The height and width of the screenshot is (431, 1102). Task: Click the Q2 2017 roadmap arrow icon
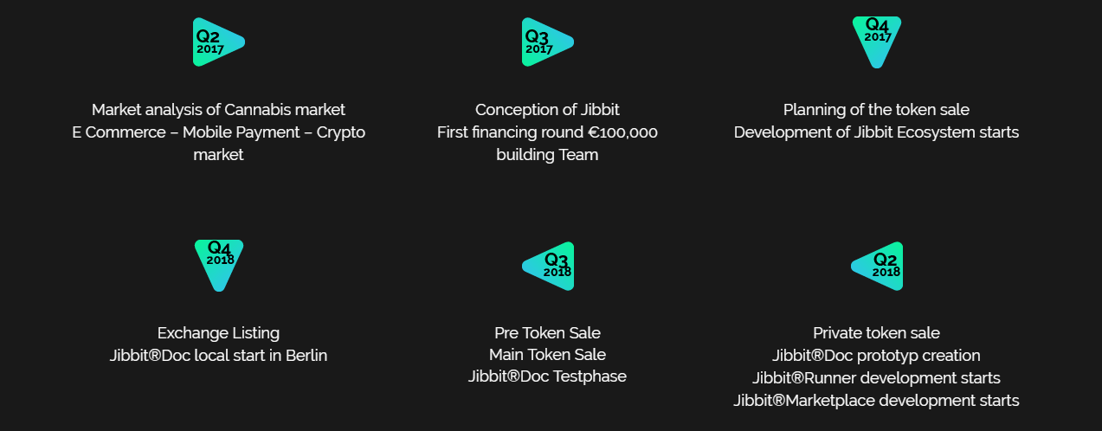(x=218, y=42)
